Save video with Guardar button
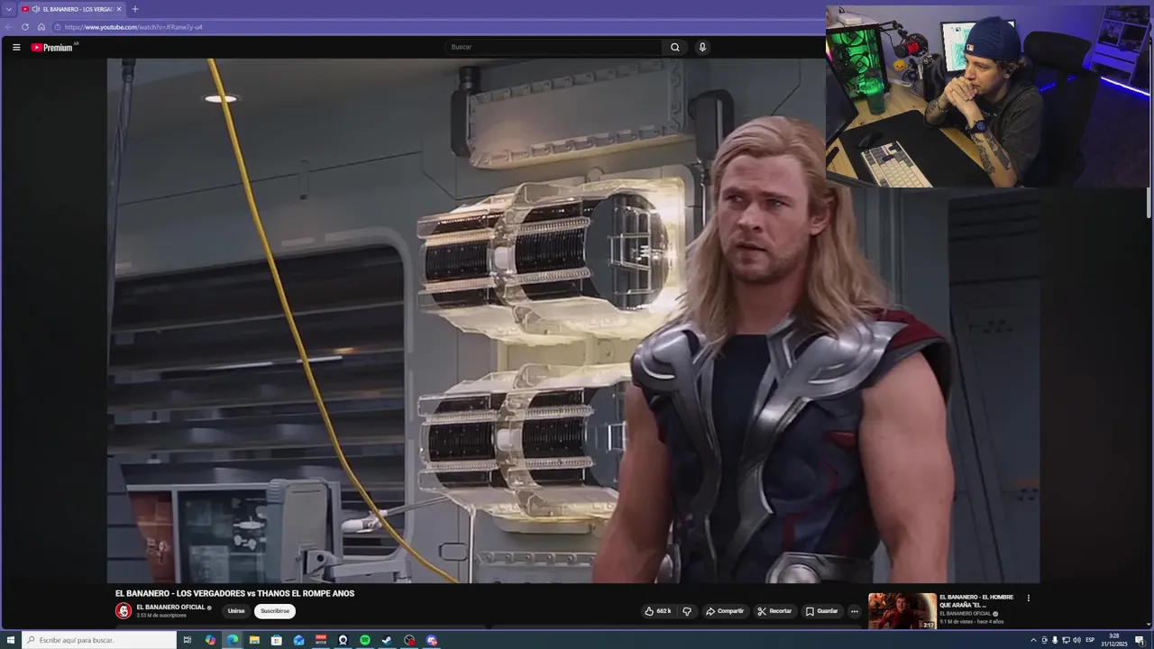 pyautogui.click(x=821, y=611)
